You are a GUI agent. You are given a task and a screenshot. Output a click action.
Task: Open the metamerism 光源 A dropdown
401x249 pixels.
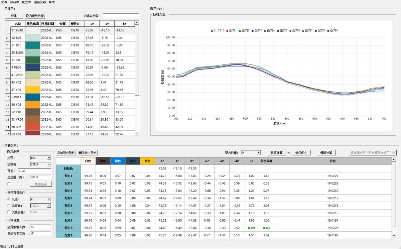coord(49,199)
